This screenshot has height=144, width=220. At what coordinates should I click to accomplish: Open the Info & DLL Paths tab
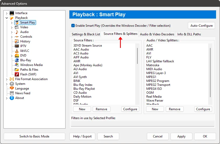189,34
